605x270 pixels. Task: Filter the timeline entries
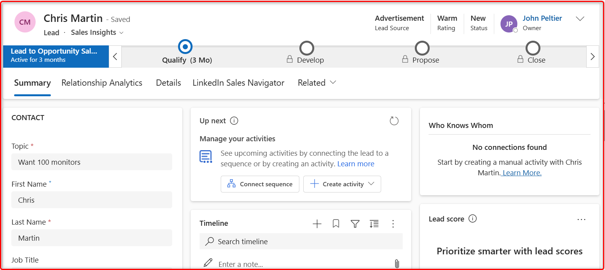(x=355, y=223)
